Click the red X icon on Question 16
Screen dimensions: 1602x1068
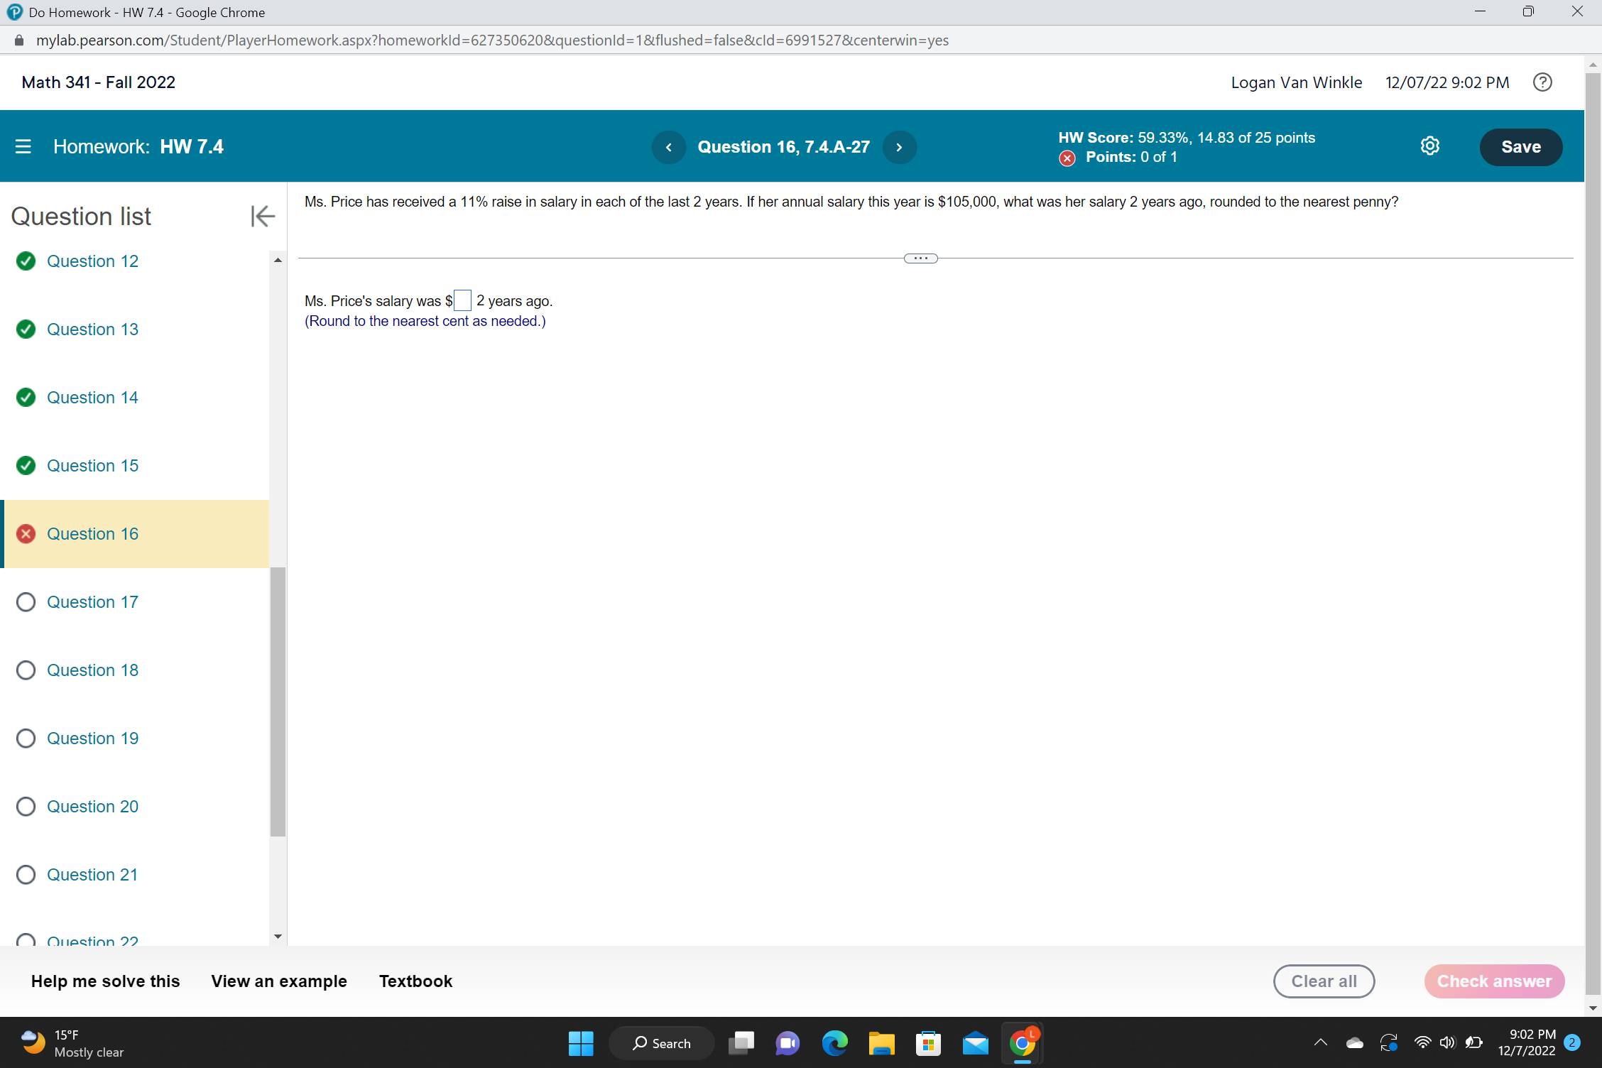click(x=26, y=533)
